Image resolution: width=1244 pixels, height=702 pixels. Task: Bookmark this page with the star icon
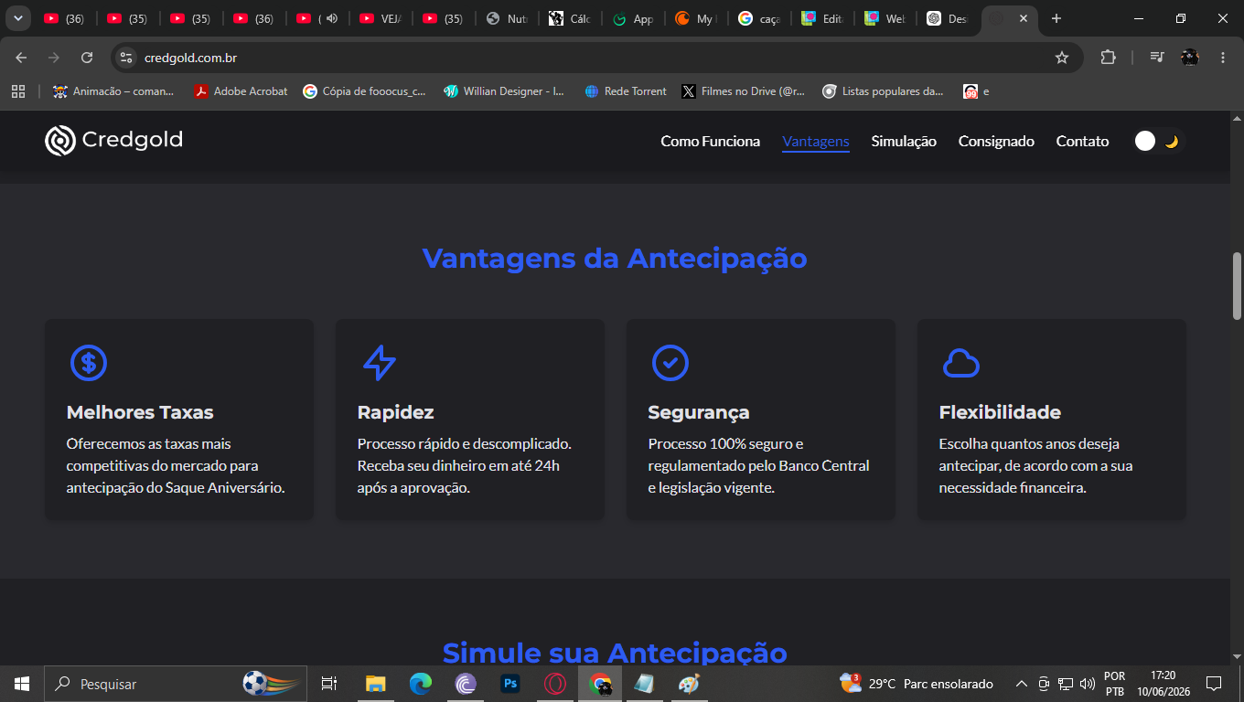pos(1062,58)
